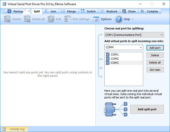170x132 pixels.
Task: Click the Delete all button beside the port list
Action: pyautogui.click(x=155, y=63)
